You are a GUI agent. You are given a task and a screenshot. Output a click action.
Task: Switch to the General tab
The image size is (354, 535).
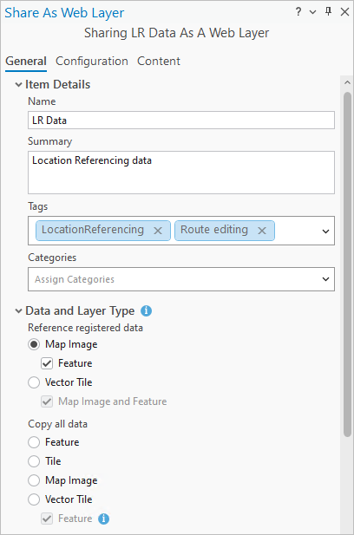tap(26, 61)
